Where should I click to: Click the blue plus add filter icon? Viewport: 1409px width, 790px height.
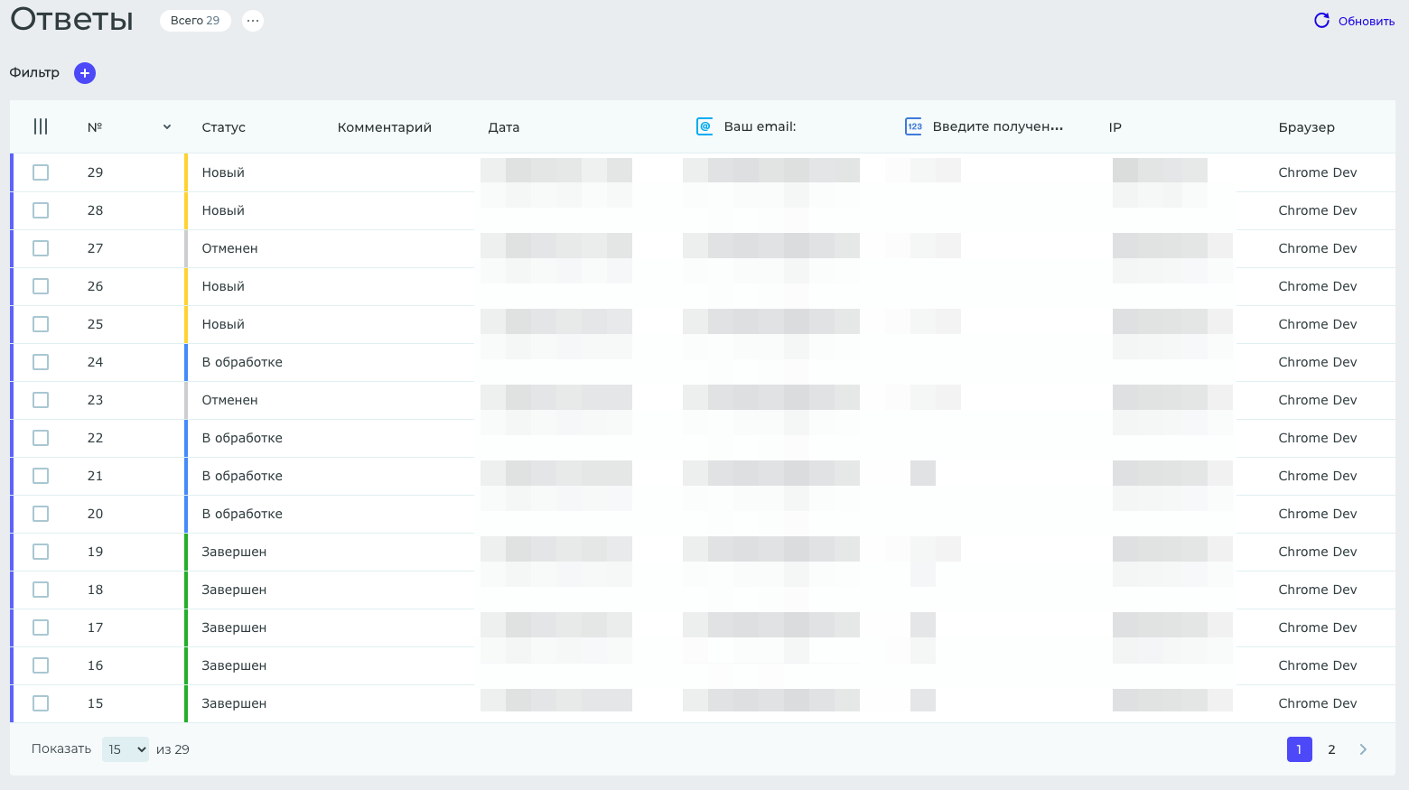[85, 73]
